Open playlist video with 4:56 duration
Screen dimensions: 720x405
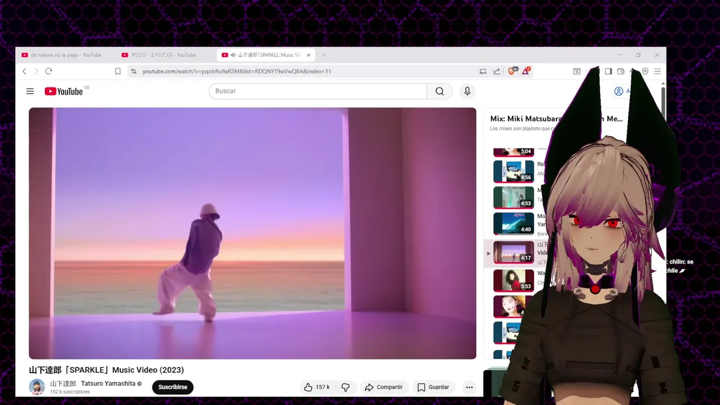(x=514, y=172)
